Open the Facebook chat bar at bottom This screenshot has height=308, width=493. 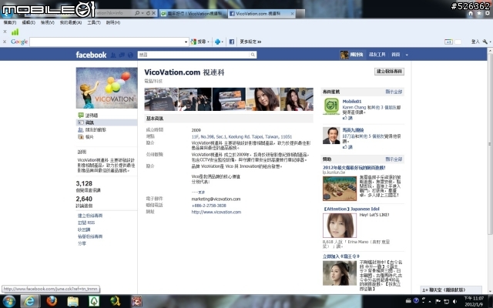[x=451, y=290]
